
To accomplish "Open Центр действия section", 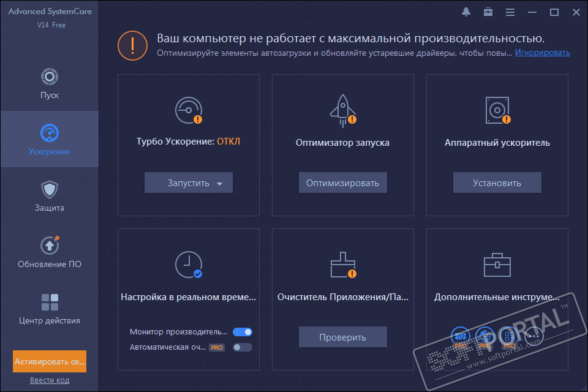I will tap(50, 309).
